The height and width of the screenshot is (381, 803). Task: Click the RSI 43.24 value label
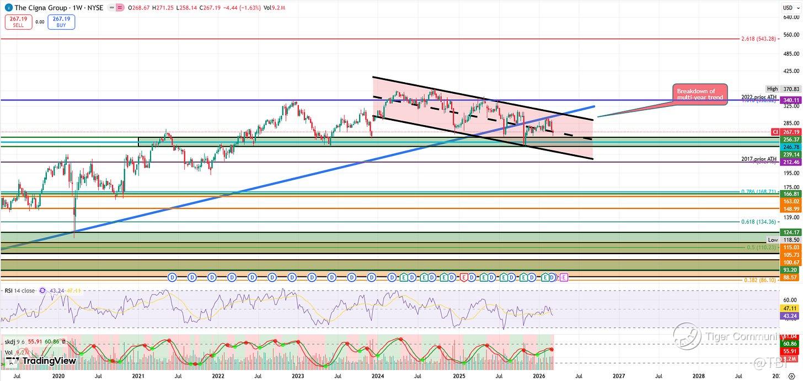tap(789, 315)
